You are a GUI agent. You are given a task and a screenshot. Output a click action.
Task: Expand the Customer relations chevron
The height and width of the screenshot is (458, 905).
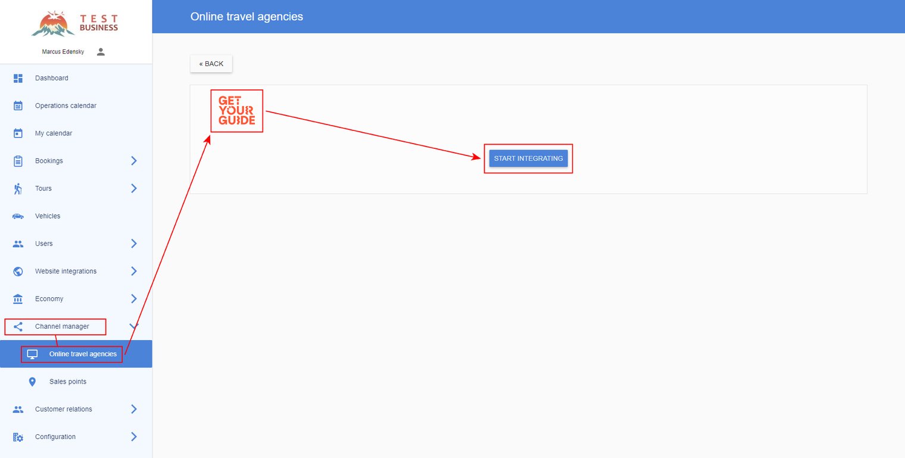134,409
